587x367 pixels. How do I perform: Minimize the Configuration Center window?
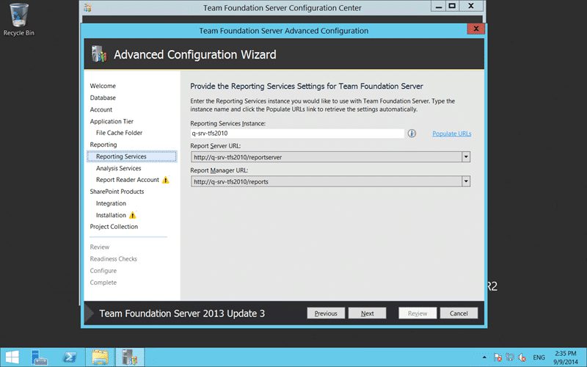pyautogui.click(x=438, y=6)
